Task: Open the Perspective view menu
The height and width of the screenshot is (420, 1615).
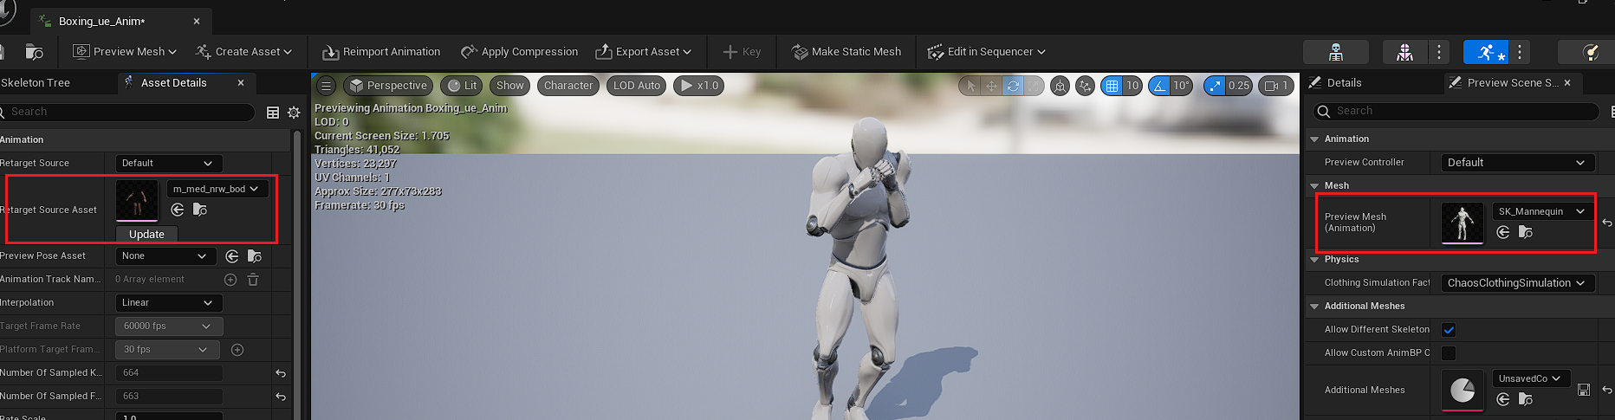Action: [389, 86]
